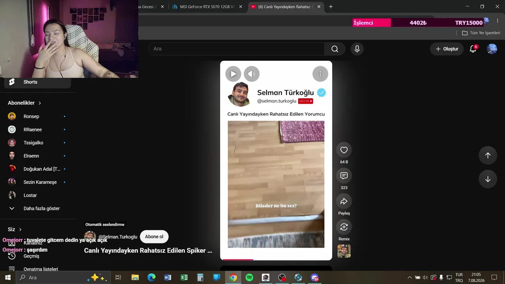
Task: Open the Doğukan Adal subscription
Action: click(37, 169)
